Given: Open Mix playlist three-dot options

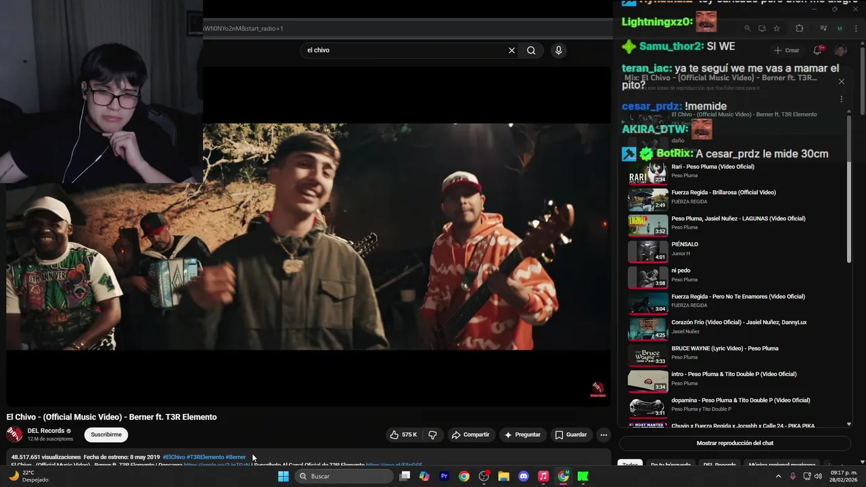Looking at the screenshot, I should [841, 99].
